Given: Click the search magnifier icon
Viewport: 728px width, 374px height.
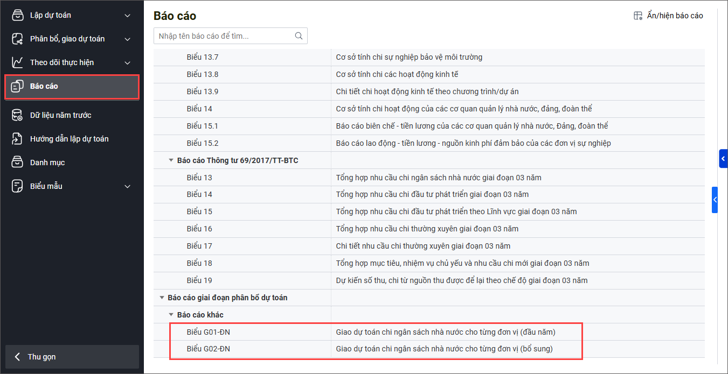Looking at the screenshot, I should (x=299, y=36).
